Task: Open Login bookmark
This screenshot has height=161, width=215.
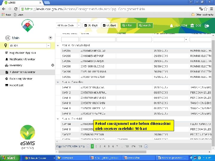Action: 19,15
